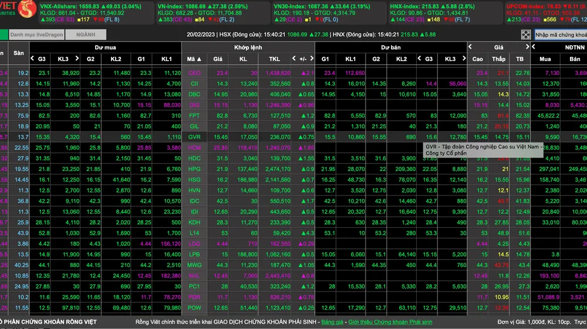Select PDR stock symbol
Screen dimensions: 587x329
point(194,297)
